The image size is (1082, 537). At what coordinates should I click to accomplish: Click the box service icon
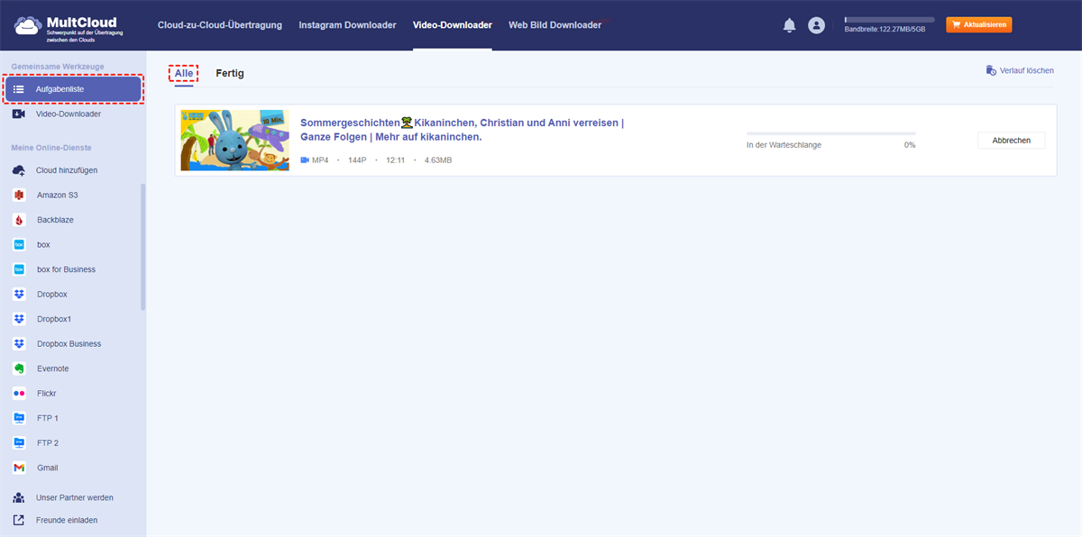19,244
